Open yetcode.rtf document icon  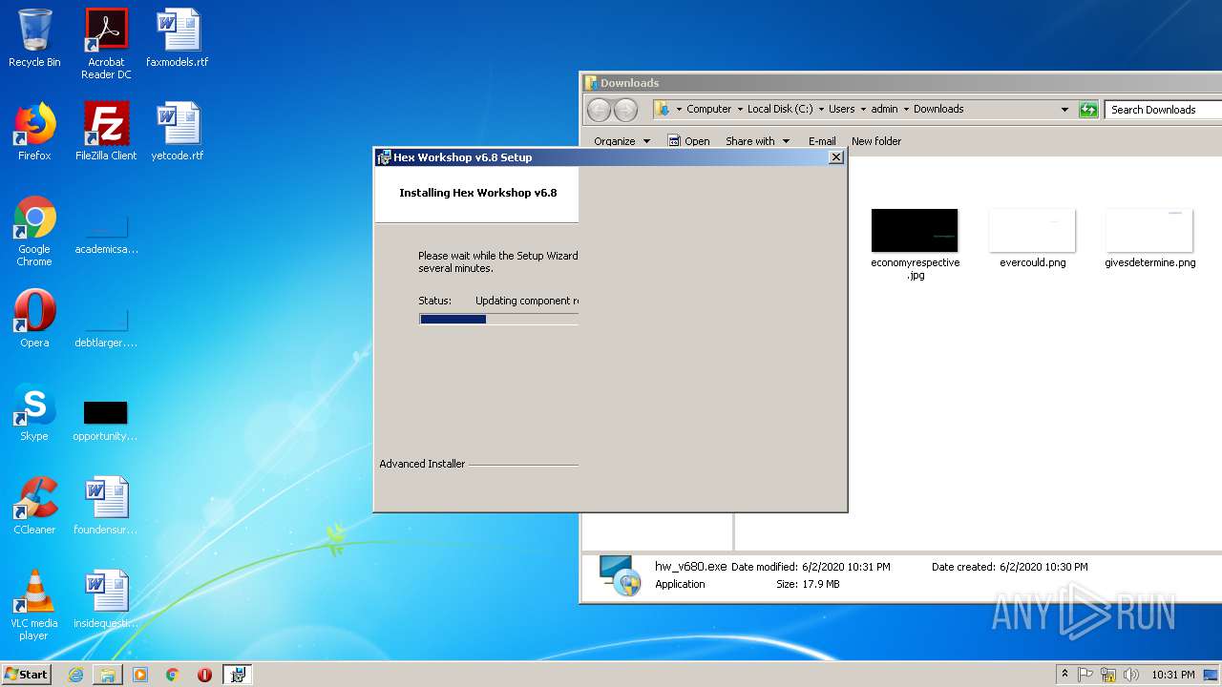click(x=178, y=132)
